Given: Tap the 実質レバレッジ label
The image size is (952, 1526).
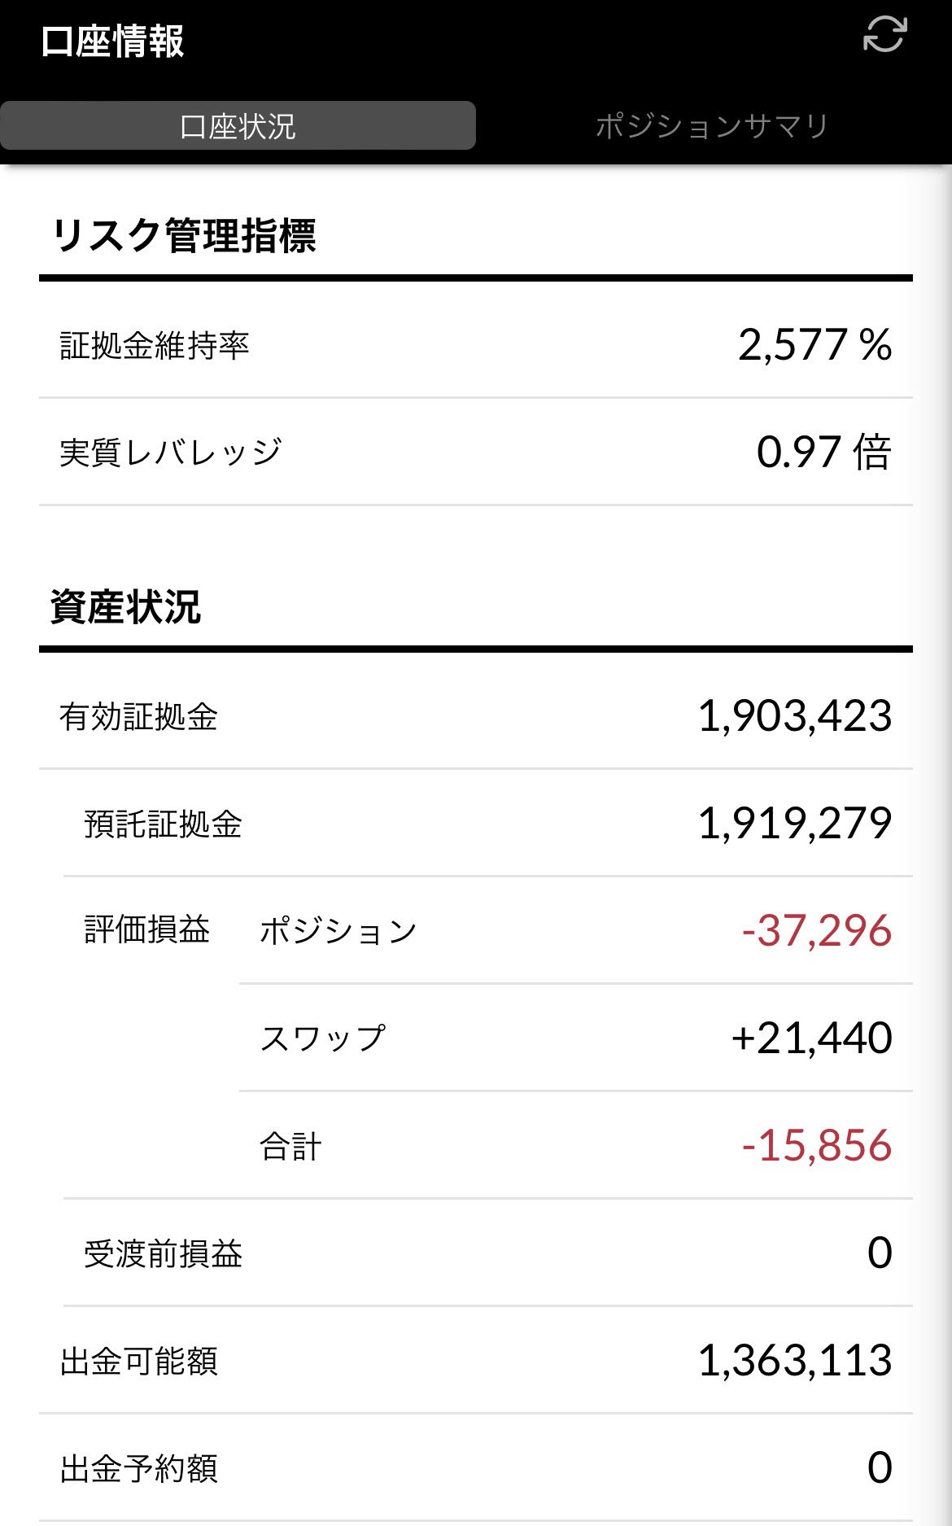Looking at the screenshot, I should pos(171,453).
